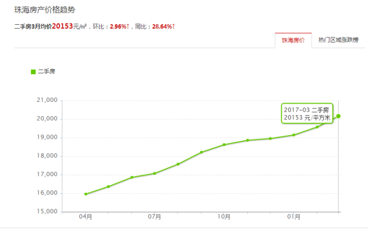Click the data point above 10月
The height and width of the screenshot is (229, 368).
pos(224,144)
